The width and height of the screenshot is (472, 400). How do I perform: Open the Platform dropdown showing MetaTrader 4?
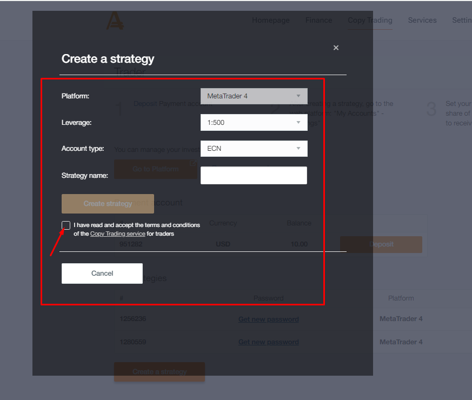254,96
